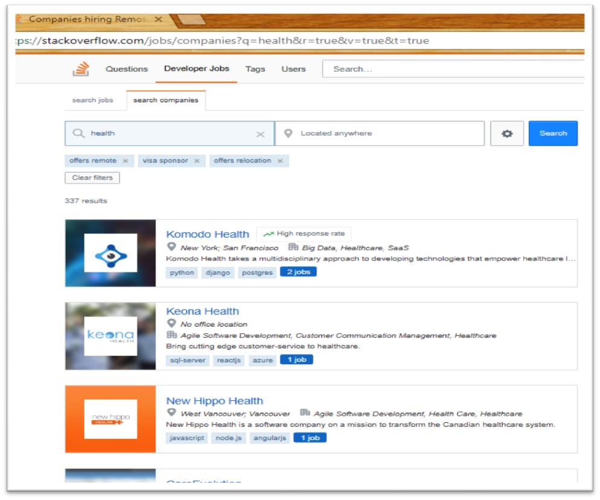
Task: Click the azure tag
Action: coord(263,361)
